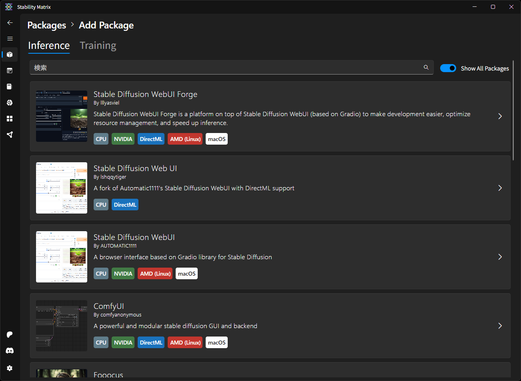
Task: Expand the AUTOMATIC1111 Stable Diffusion WebUI chevron
Action: coord(500,257)
